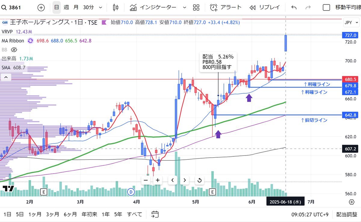Click the 727.0 current price label
The width and height of the screenshot is (361, 222).
(x=350, y=35)
